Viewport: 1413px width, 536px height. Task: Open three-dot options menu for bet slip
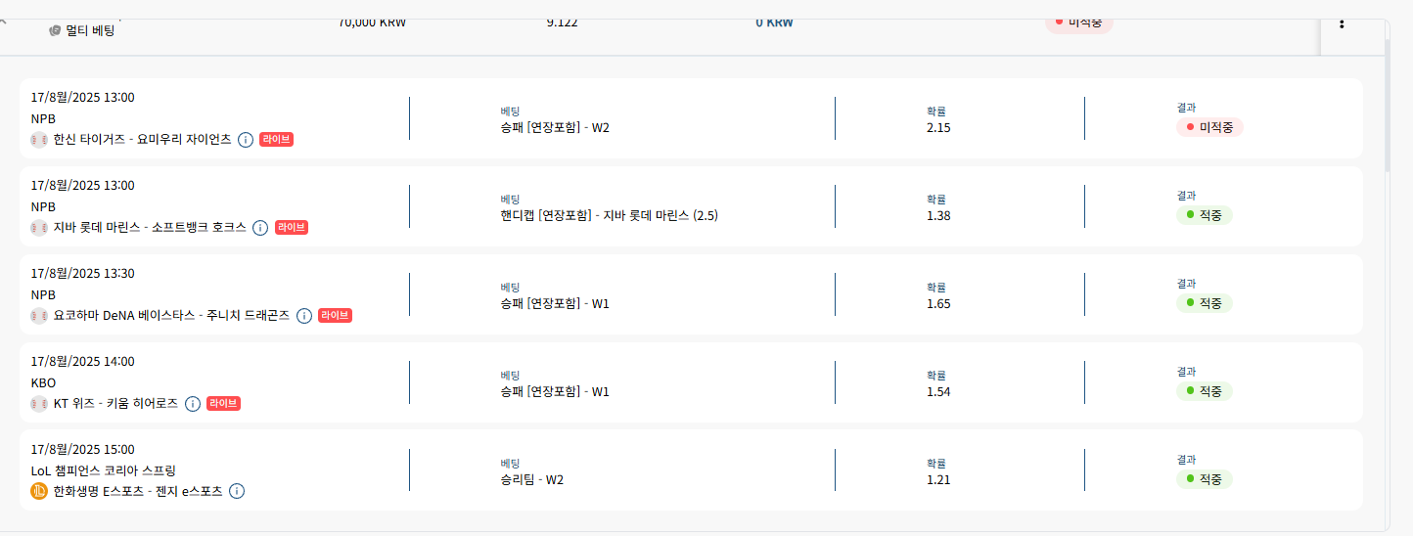pyautogui.click(x=1342, y=22)
